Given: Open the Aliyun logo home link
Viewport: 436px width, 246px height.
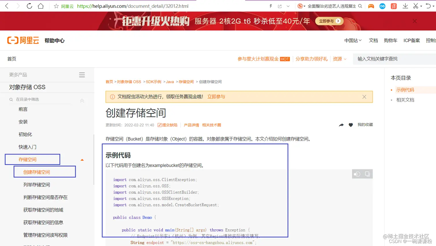Looking at the screenshot, I should coord(23,40).
